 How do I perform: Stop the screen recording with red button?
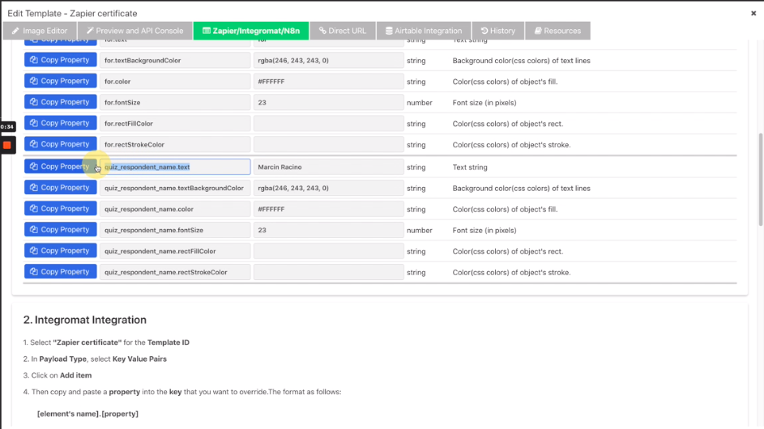click(7, 145)
